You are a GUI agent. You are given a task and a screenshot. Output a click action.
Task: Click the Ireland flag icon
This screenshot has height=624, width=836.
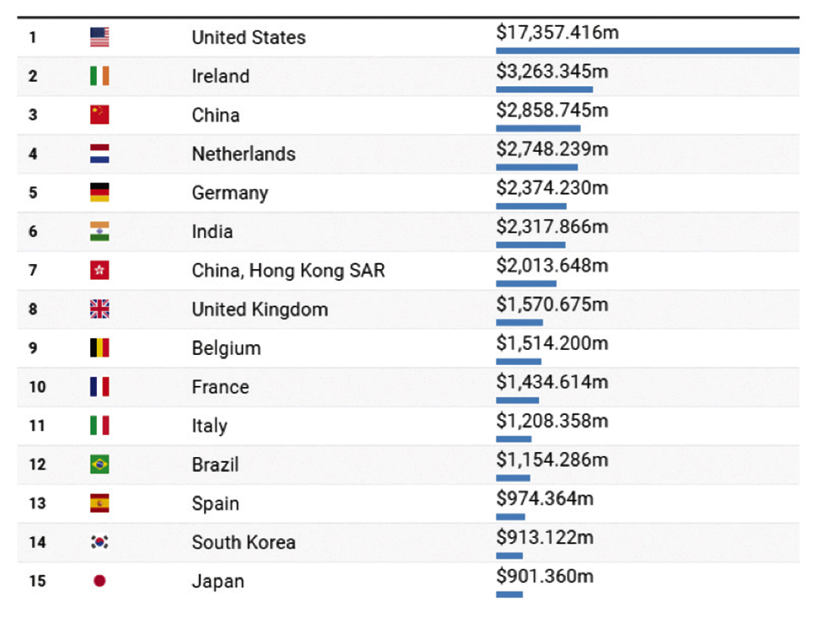99,76
